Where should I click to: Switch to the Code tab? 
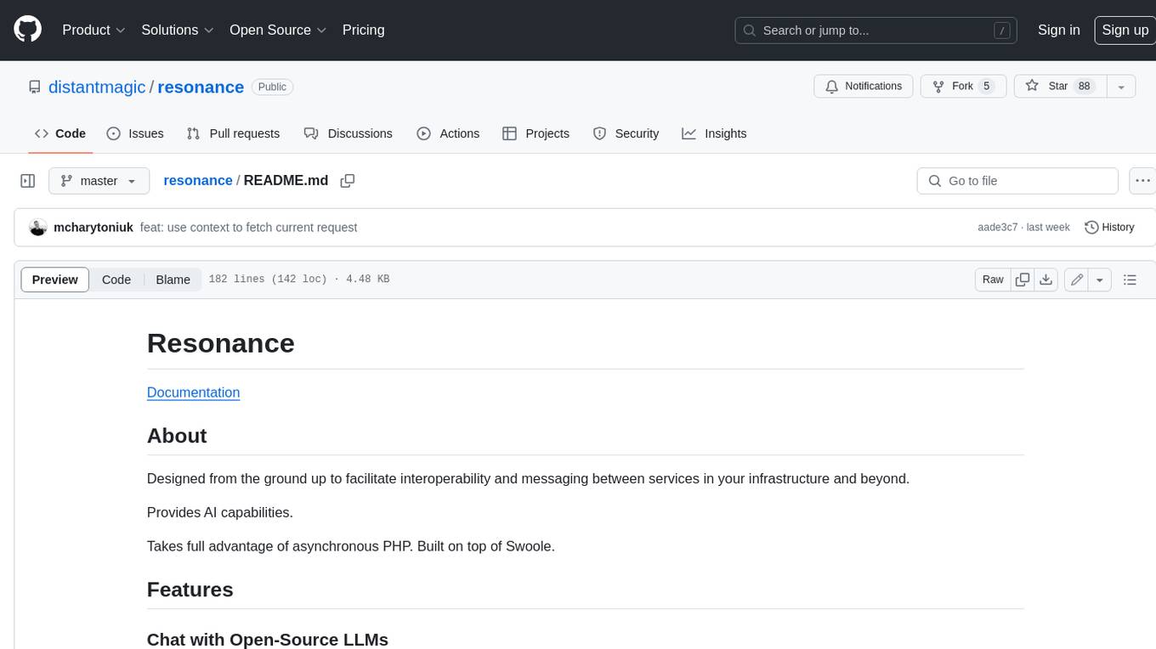click(60, 133)
